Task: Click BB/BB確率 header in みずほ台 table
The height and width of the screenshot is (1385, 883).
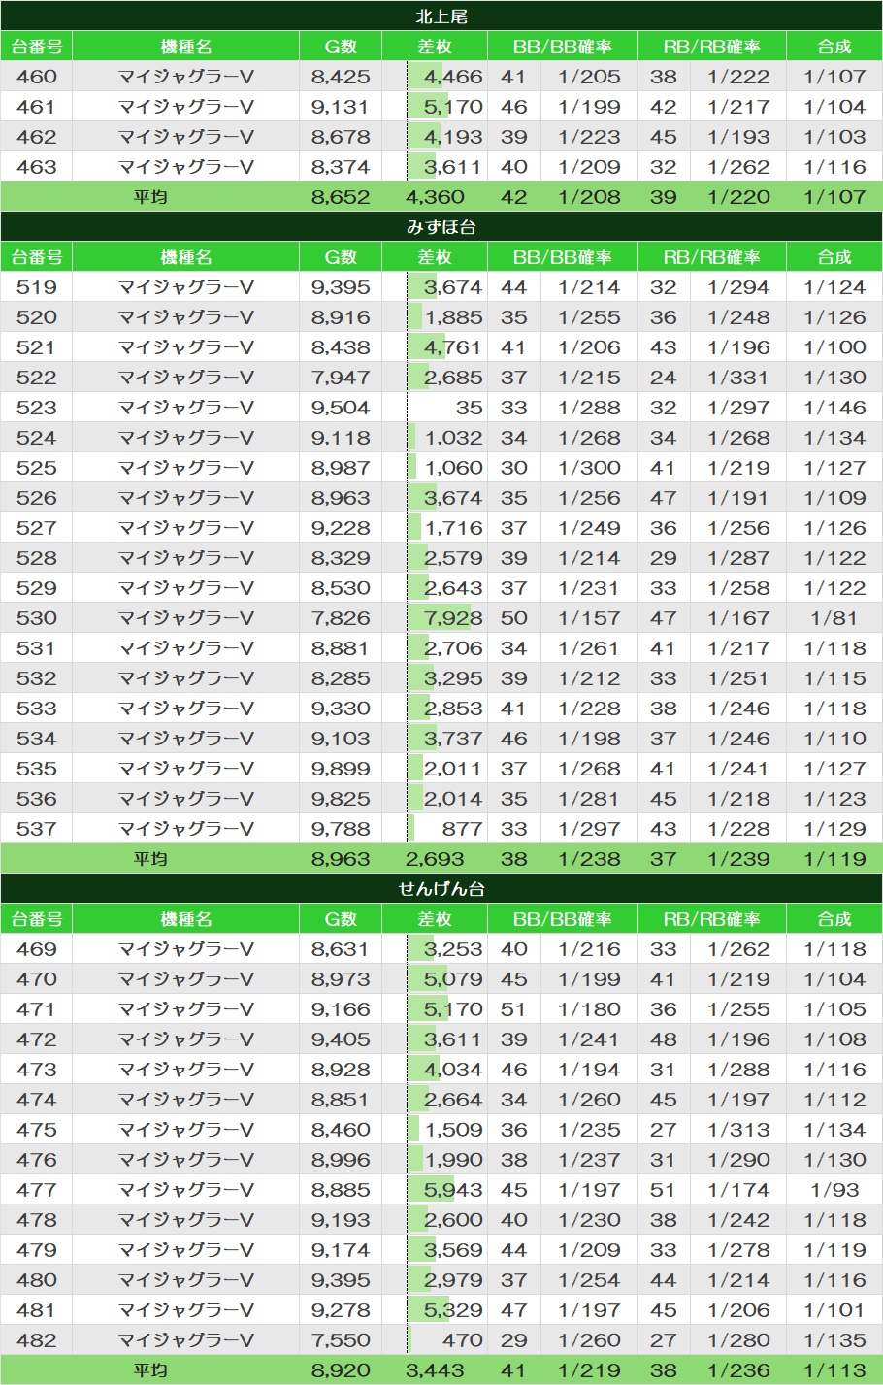Action: (x=562, y=257)
